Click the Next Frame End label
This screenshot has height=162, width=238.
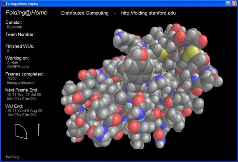23,90
